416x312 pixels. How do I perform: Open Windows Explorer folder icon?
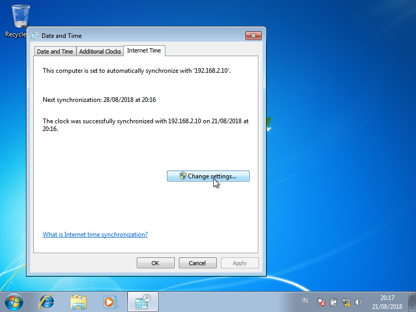tap(79, 302)
